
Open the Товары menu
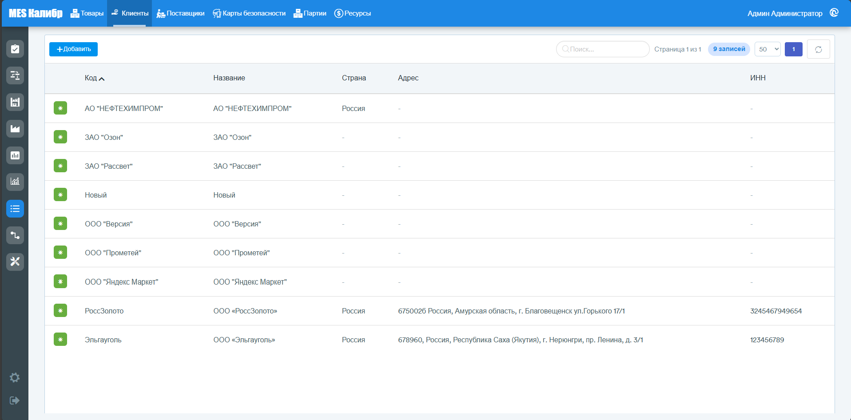[87, 13]
